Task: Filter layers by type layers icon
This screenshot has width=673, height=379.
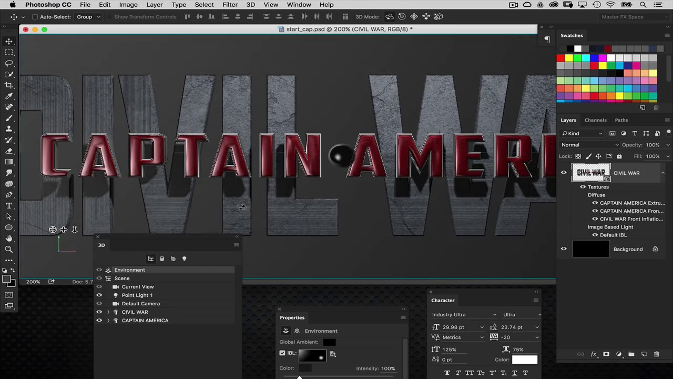Action: 635,133
